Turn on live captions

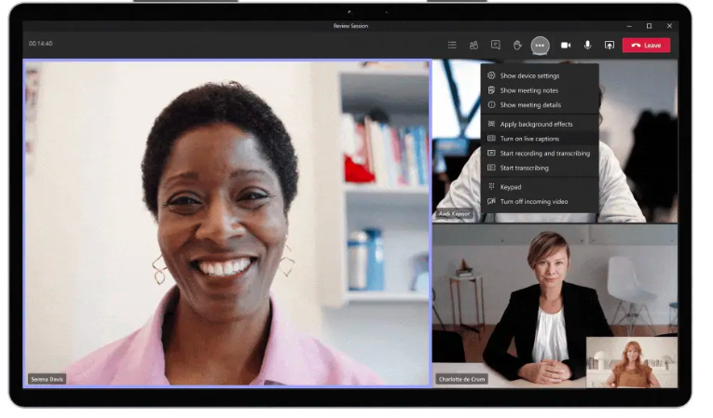click(x=529, y=139)
